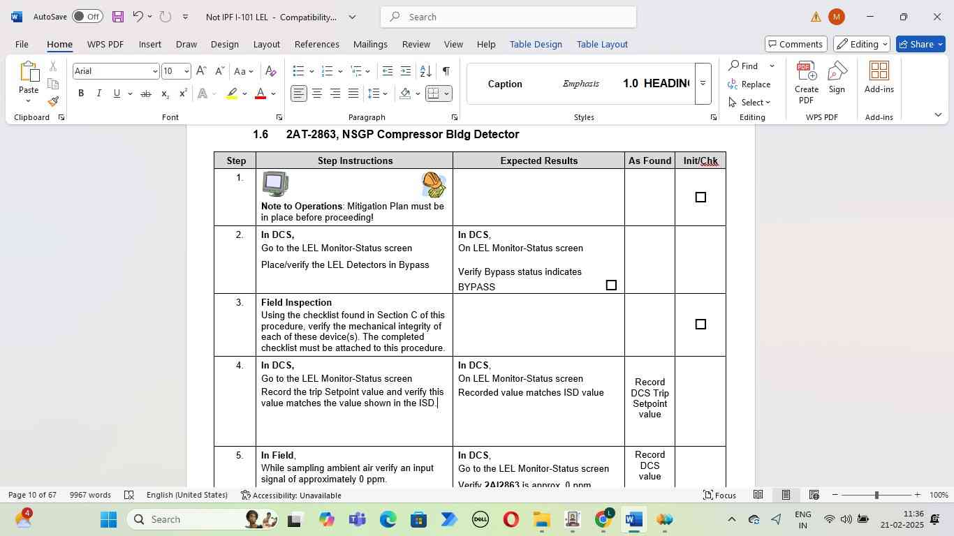Viewport: 954px width, 536px height.
Task: Click the Copy icon in Clipboard group
Action: [53, 84]
